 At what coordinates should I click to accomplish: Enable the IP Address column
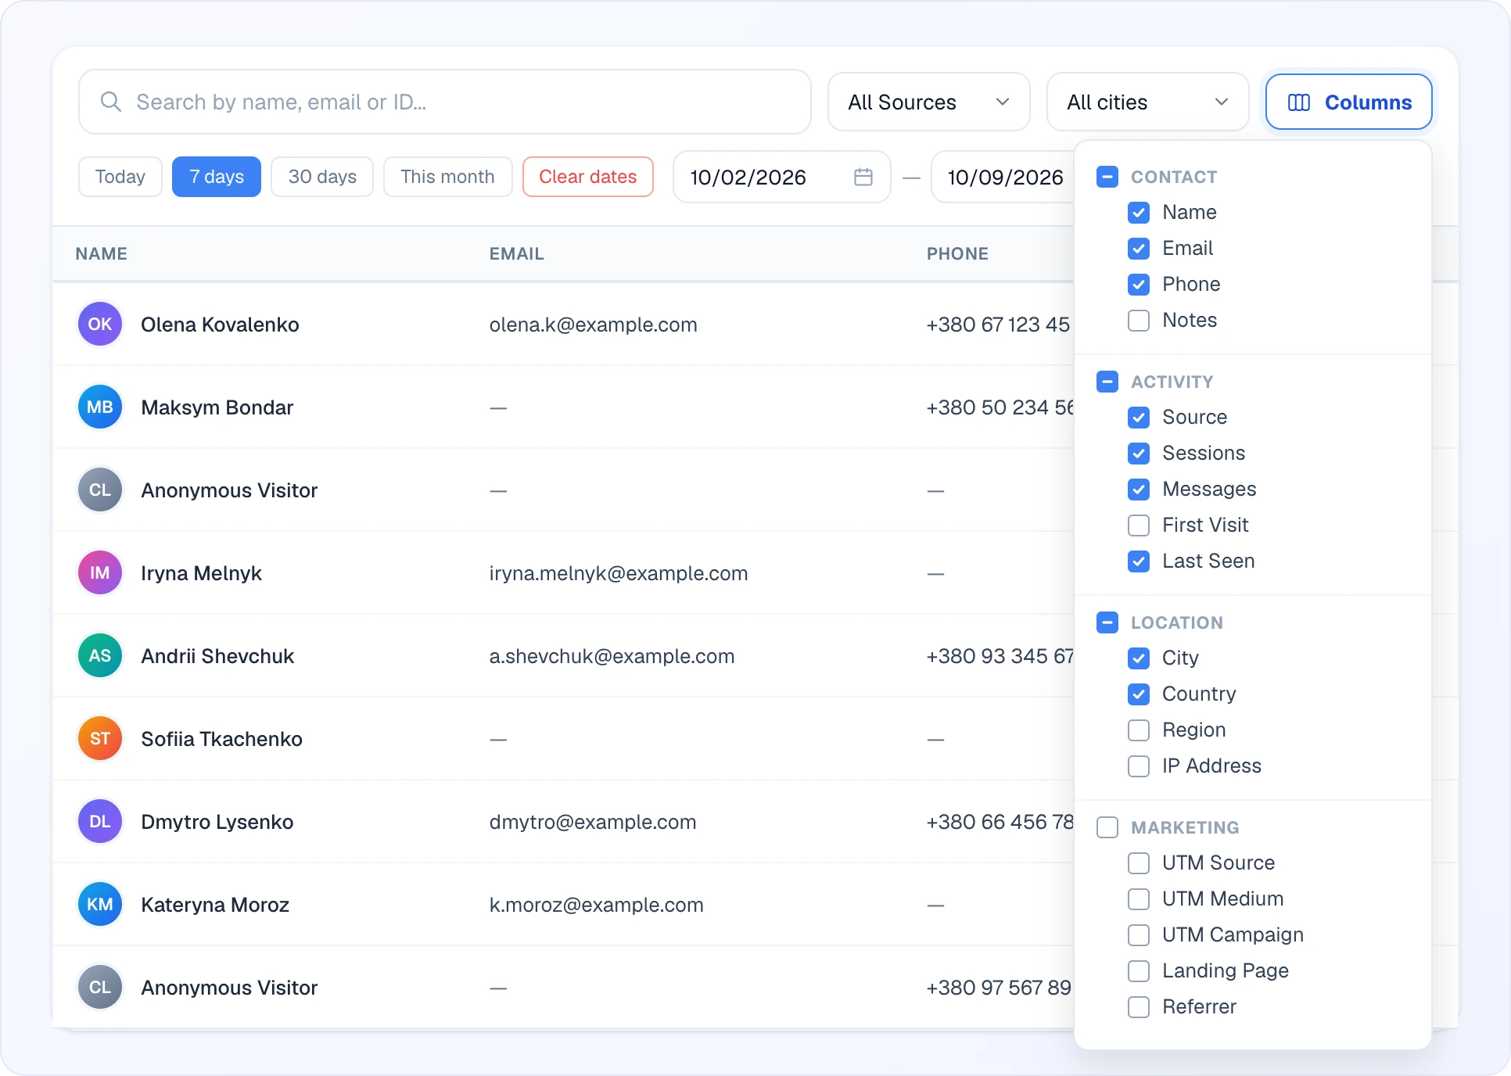pos(1139,766)
